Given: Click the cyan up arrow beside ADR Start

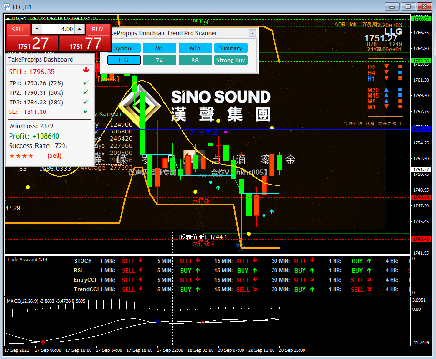Looking at the screenshot, I should (218, 188).
